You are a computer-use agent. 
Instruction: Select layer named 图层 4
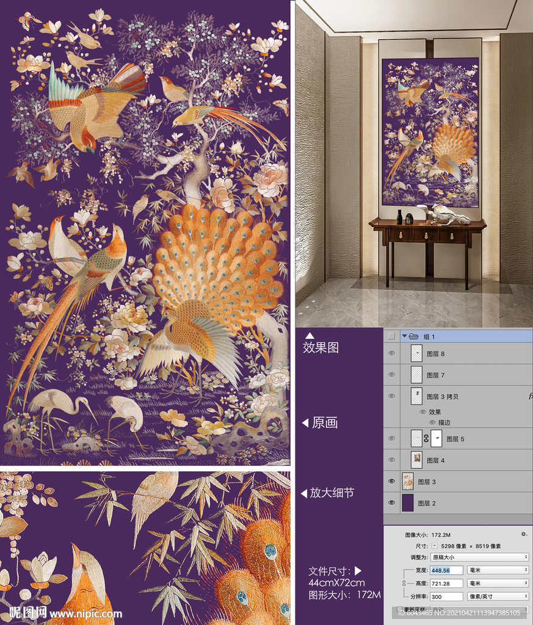[x=436, y=460]
